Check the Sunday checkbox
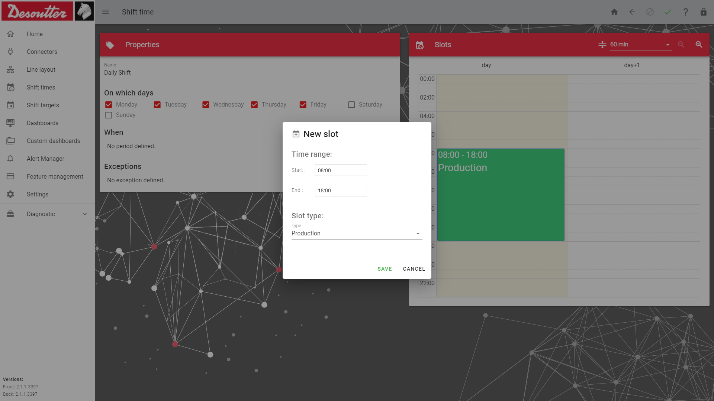 tap(109, 115)
